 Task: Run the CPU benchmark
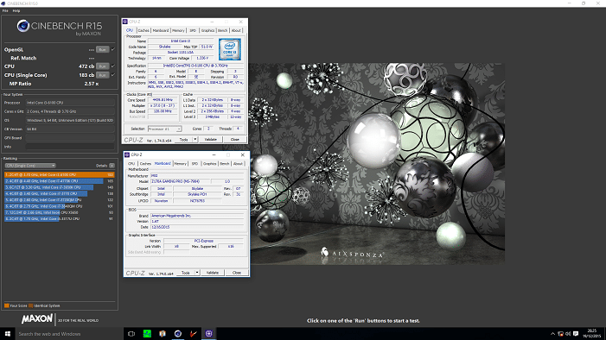click(x=102, y=66)
